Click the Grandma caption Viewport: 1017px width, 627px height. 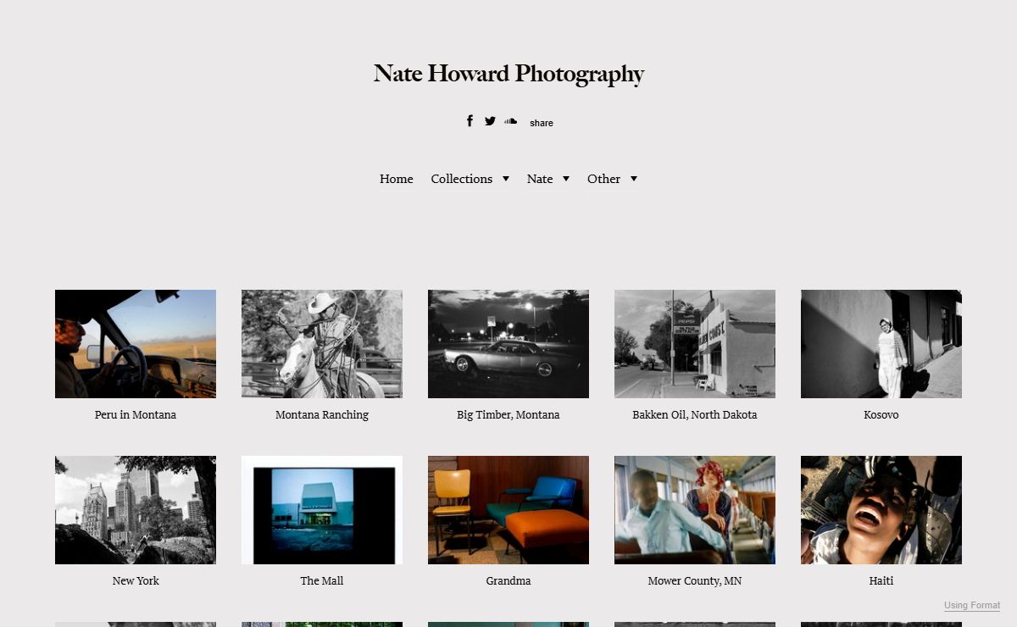(508, 581)
